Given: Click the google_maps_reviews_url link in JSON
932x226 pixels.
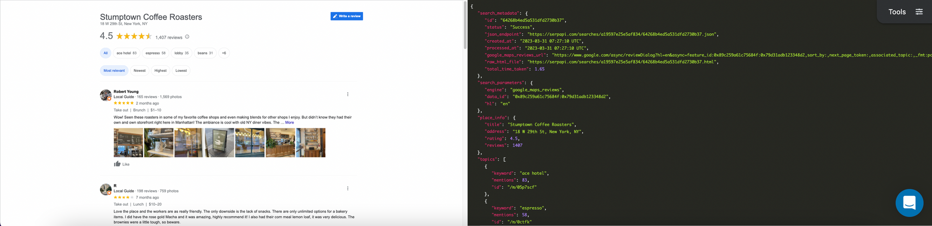Looking at the screenshot, I should tap(742, 55).
